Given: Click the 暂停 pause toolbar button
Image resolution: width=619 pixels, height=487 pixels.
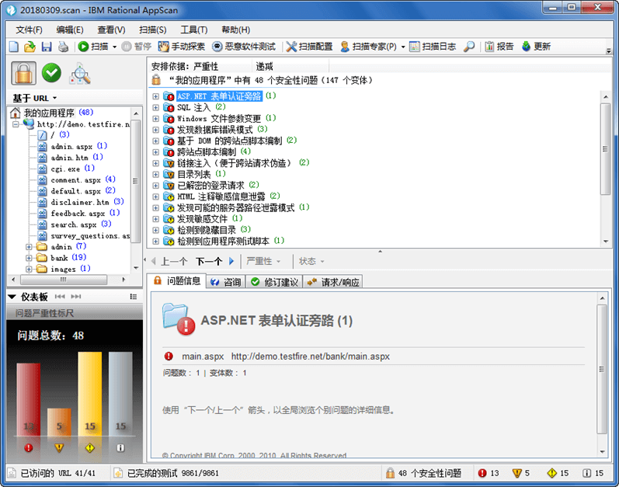Looking at the screenshot, I should 137,47.
